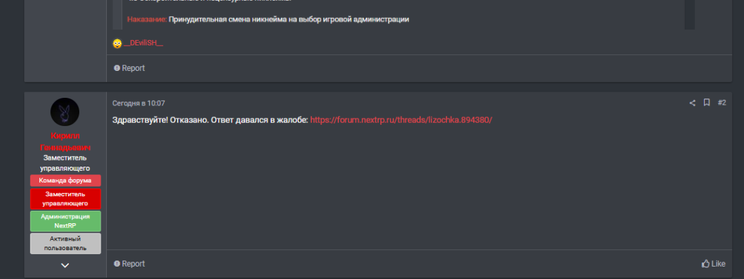Click the #2 post number permalink

(x=721, y=103)
